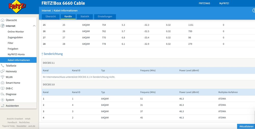Open the Übersicht home icon in sidebar

pyautogui.click(x=3, y=20)
